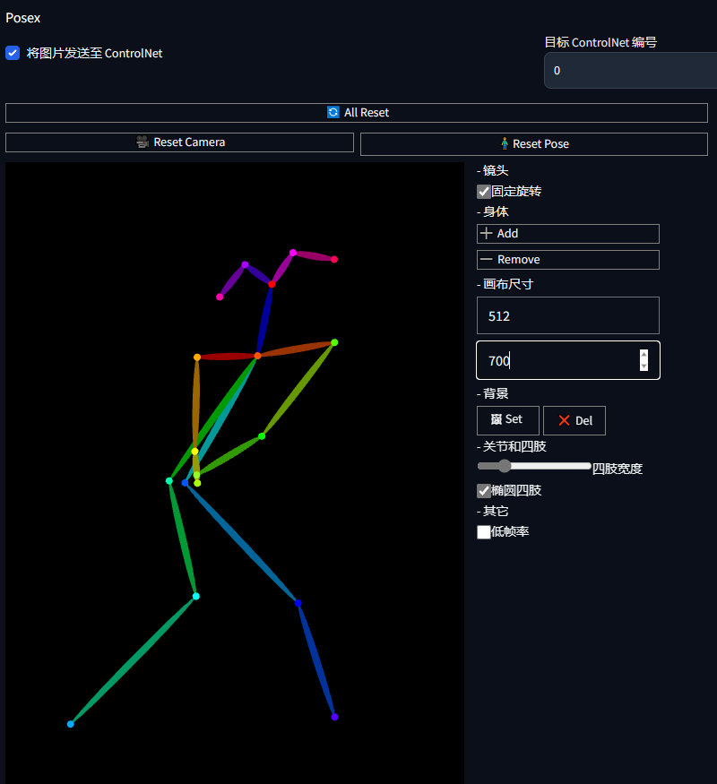Click the refresh icon on All Reset
Screen dimensions: 717x784
(333, 113)
